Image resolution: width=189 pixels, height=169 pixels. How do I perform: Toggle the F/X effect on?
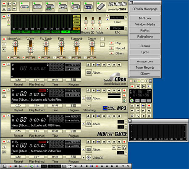point(108,28)
